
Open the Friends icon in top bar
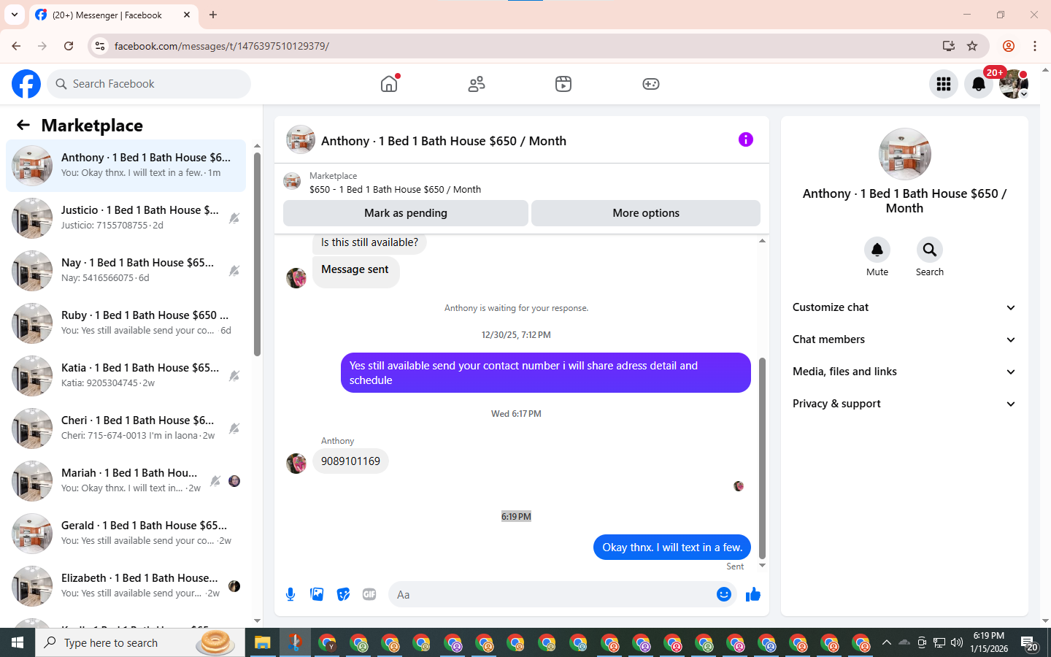(477, 84)
